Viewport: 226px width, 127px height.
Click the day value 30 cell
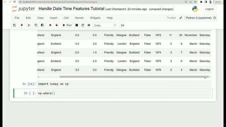[x=180, y=35]
